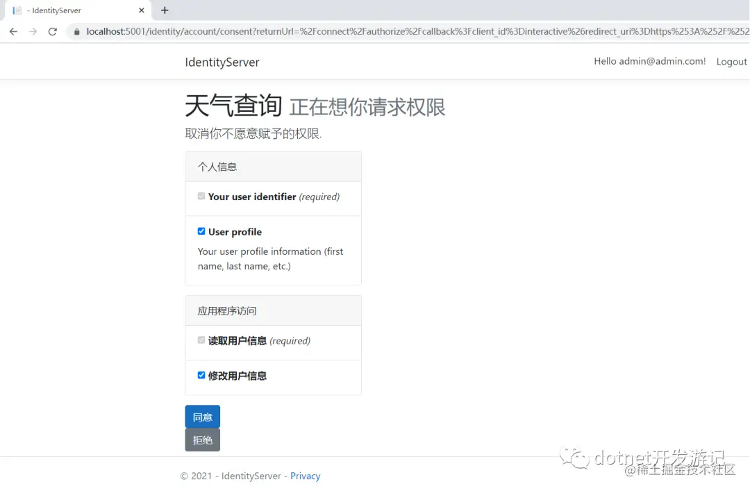Click the 读取用户信息 label
The image size is (750, 491).
pos(237,341)
